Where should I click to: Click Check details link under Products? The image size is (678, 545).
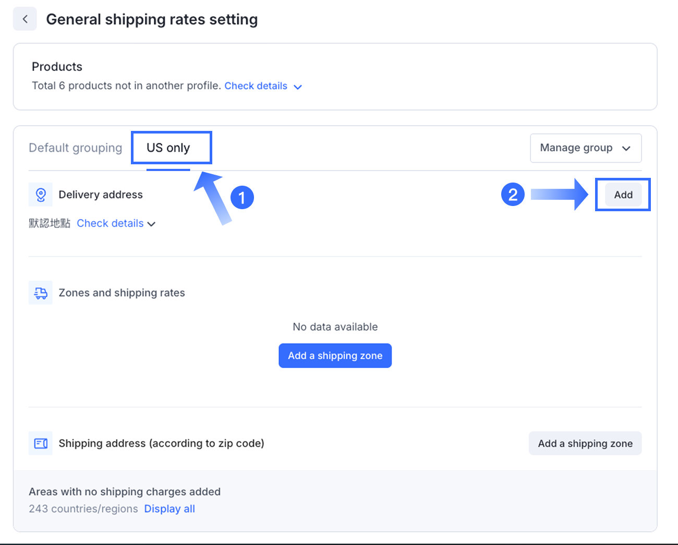tap(256, 86)
